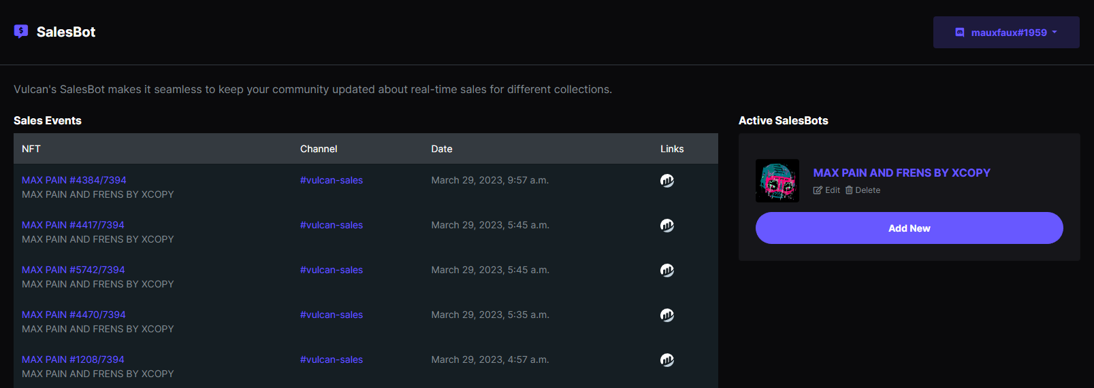Open marketplace link icon for MAX PAIN #1208/7394
The width and height of the screenshot is (1094, 388).
(667, 360)
